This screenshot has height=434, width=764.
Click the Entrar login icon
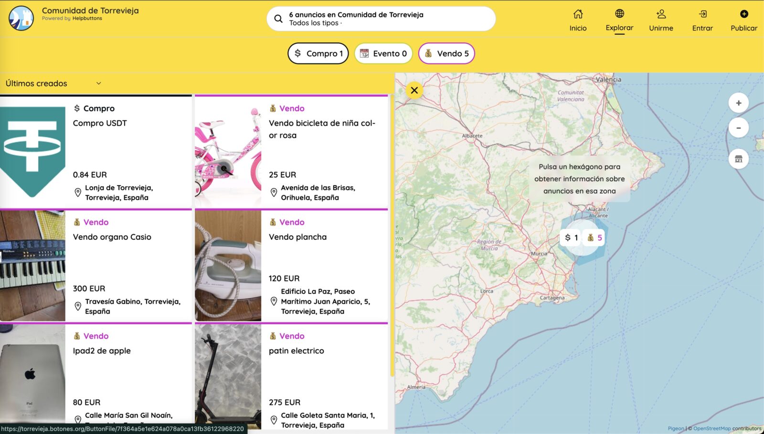tap(702, 14)
